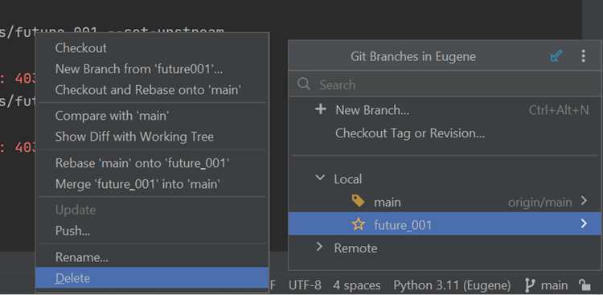The height and width of the screenshot is (295, 603).
Task: Select the future_001 branch row
Action: [445, 224]
